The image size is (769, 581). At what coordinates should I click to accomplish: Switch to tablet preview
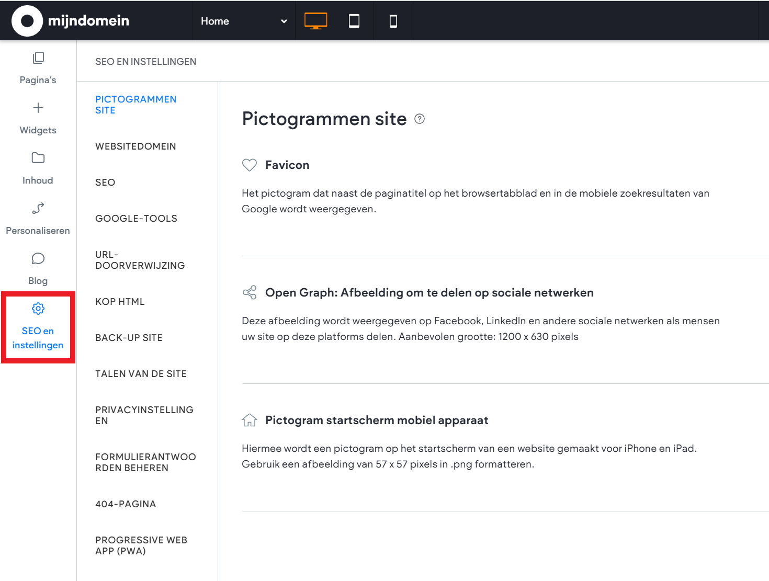[354, 21]
